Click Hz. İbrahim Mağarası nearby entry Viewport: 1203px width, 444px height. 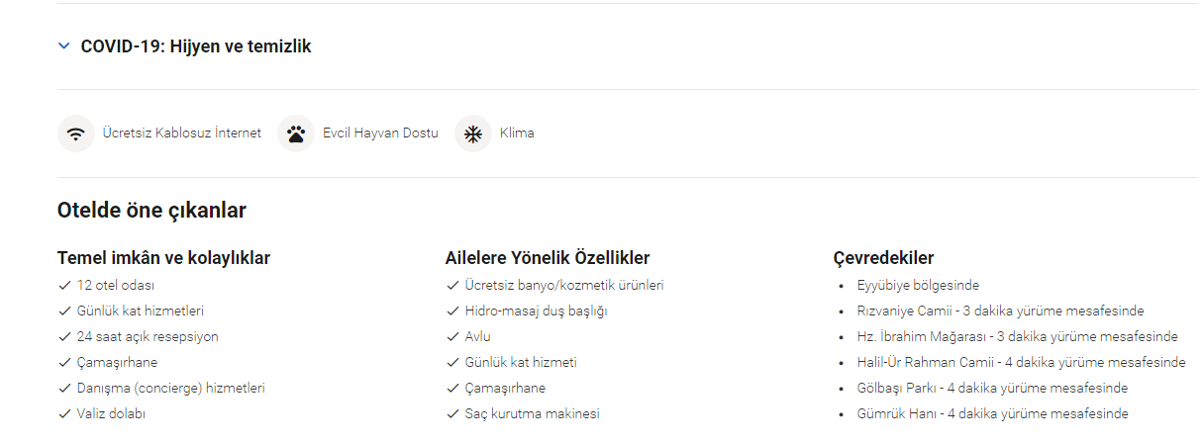(1017, 336)
